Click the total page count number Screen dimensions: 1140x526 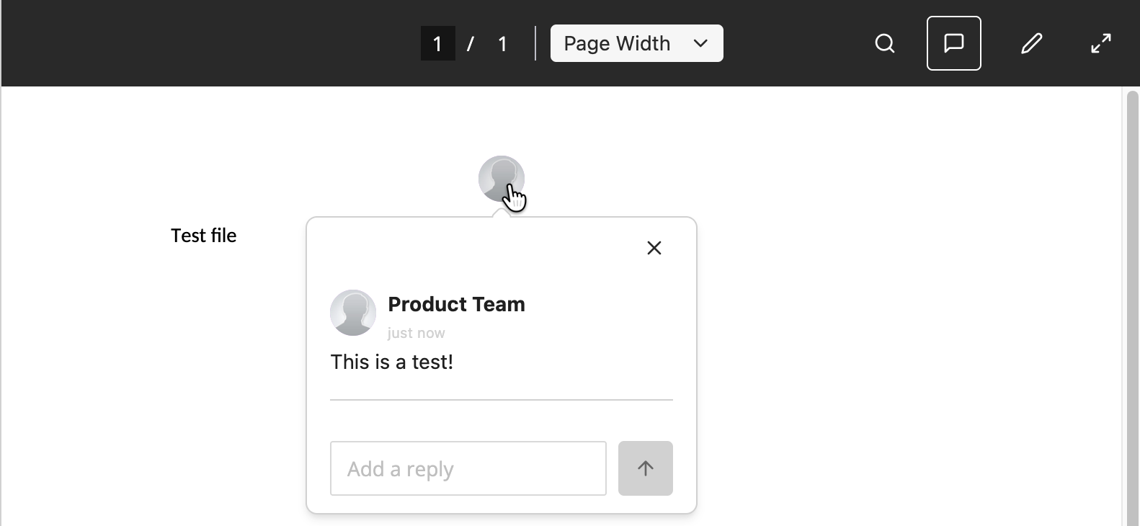coord(502,44)
